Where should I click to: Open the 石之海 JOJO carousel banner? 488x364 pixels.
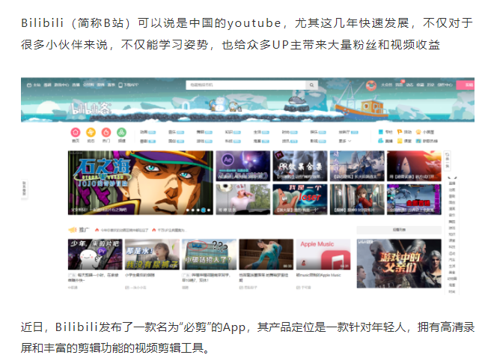tap(141, 183)
